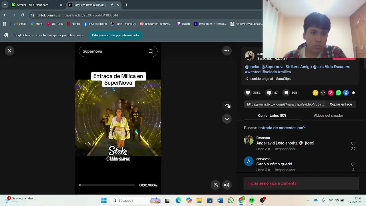The height and width of the screenshot is (206, 366).
Task: Open the #westcol hashtag
Action: tap(253, 72)
